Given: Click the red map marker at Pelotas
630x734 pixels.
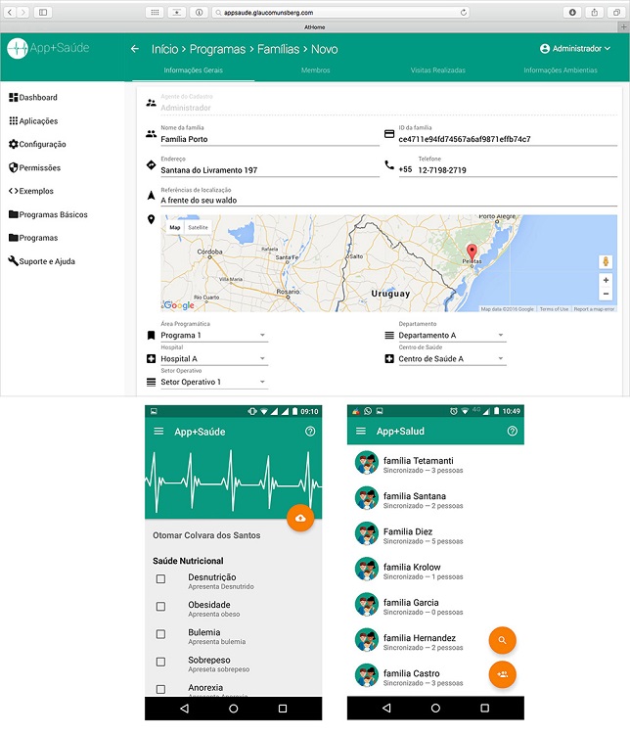Looking at the screenshot, I should tap(472, 252).
